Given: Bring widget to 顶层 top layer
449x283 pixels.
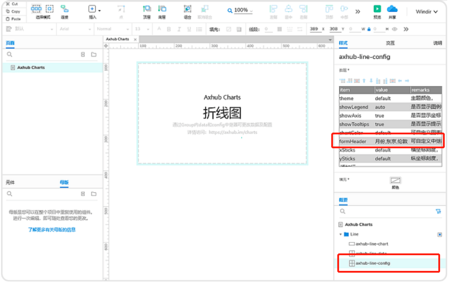Looking at the screenshot, I should tap(146, 9).
